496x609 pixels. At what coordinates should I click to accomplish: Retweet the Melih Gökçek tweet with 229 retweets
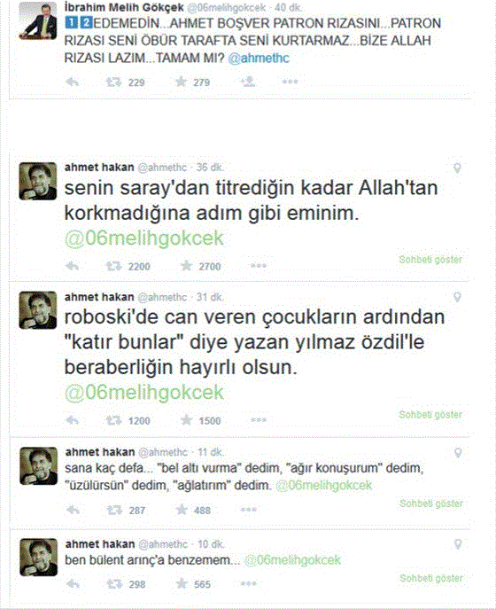[113, 82]
